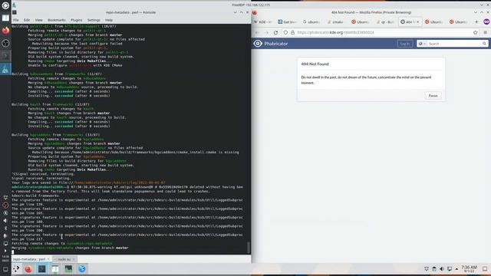Click the padlock site info icon

[x=292, y=32]
